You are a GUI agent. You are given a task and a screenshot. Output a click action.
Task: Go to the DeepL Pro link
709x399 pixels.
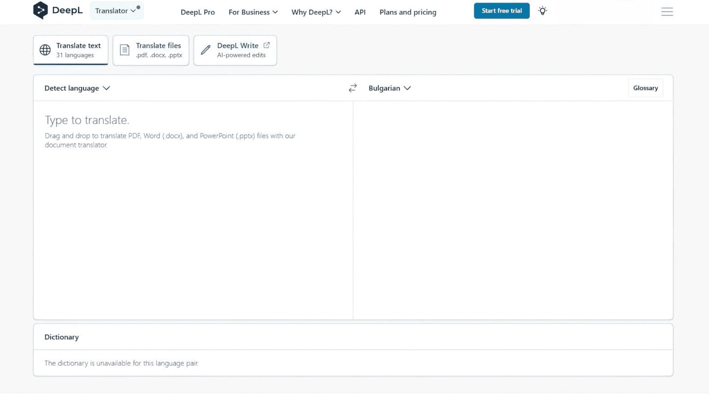(198, 12)
